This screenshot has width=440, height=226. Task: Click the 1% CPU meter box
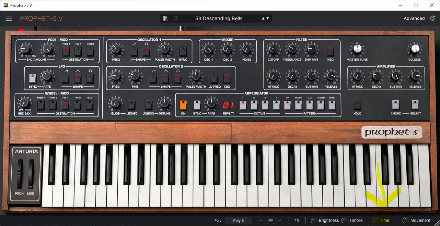tap(297, 221)
